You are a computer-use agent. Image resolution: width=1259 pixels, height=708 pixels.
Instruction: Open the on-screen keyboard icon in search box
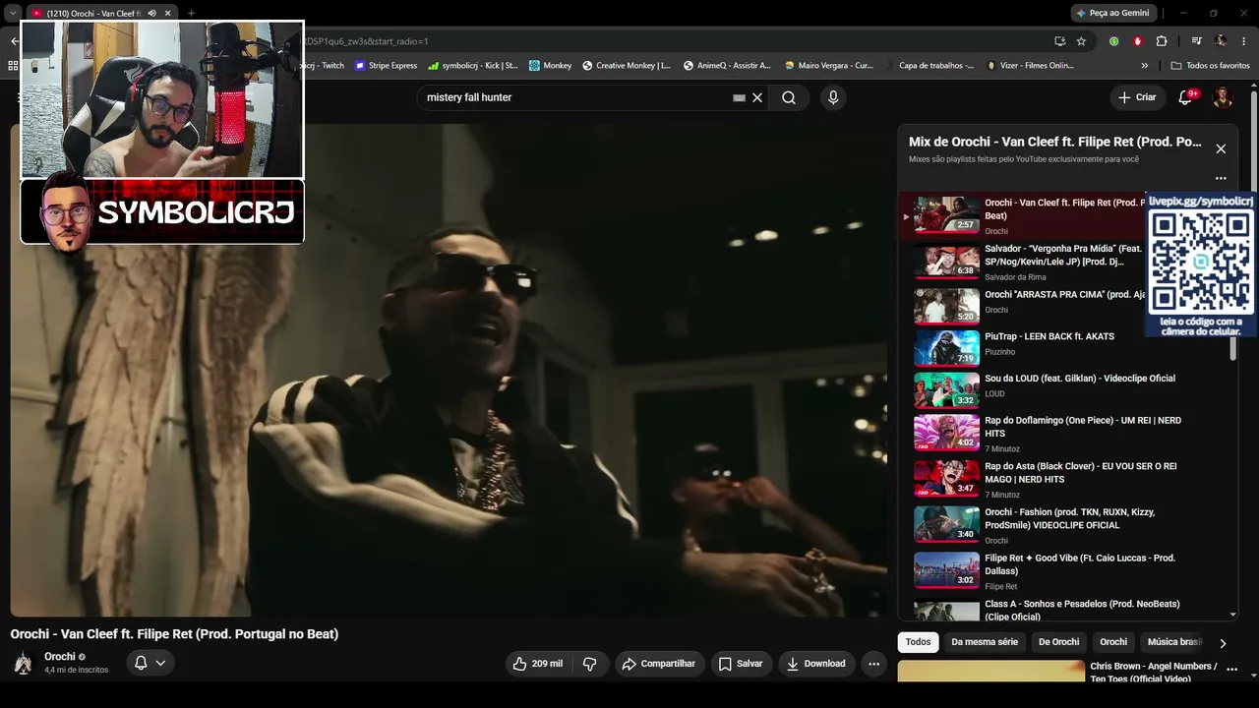pos(739,97)
